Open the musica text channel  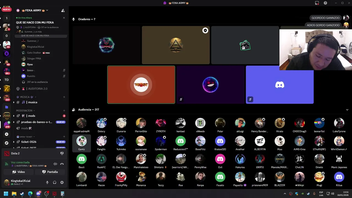[40, 102]
